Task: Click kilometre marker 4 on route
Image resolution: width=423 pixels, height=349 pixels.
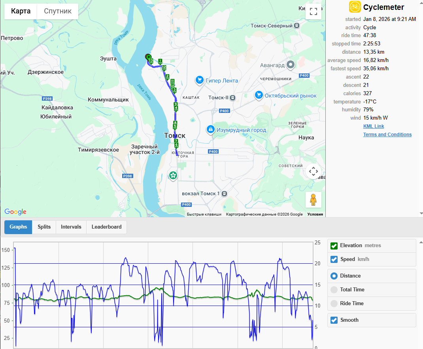Action: click(176, 109)
